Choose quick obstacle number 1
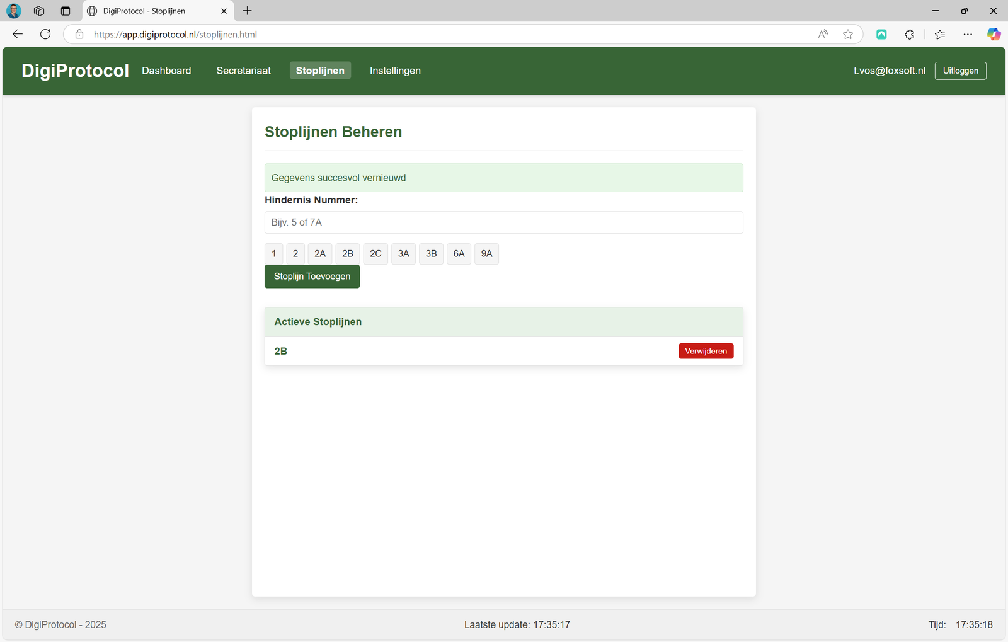This screenshot has width=1008, height=642. coord(273,253)
